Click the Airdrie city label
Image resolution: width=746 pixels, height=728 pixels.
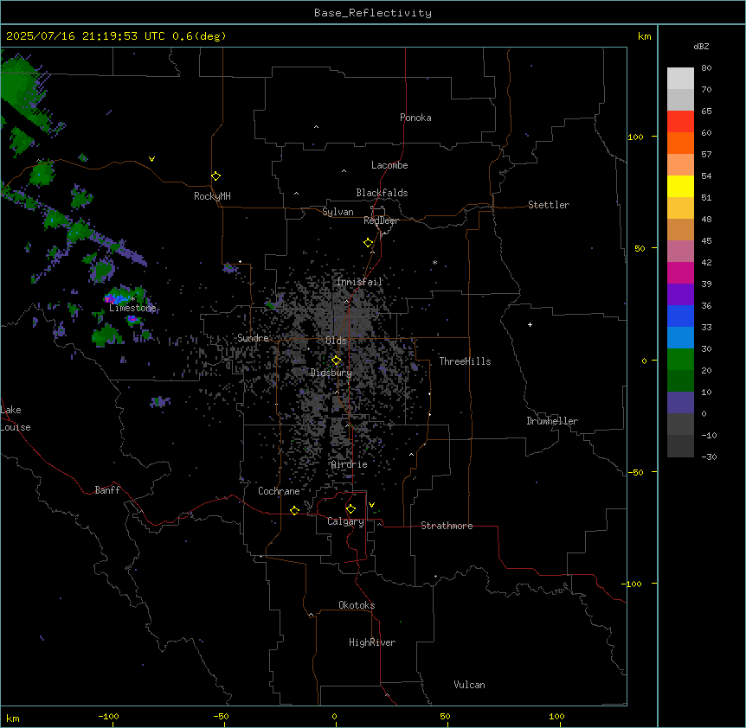(x=349, y=464)
